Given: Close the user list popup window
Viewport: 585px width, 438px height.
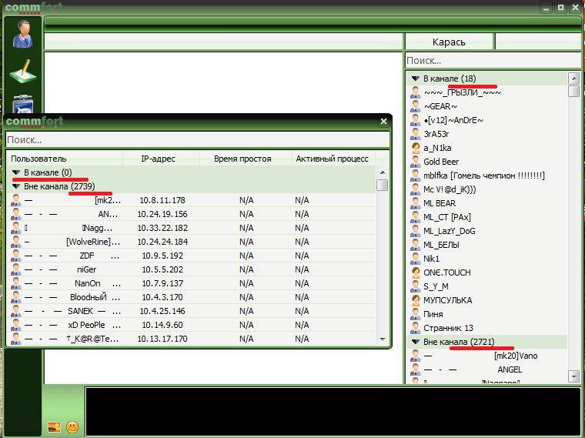Looking at the screenshot, I should point(383,121).
